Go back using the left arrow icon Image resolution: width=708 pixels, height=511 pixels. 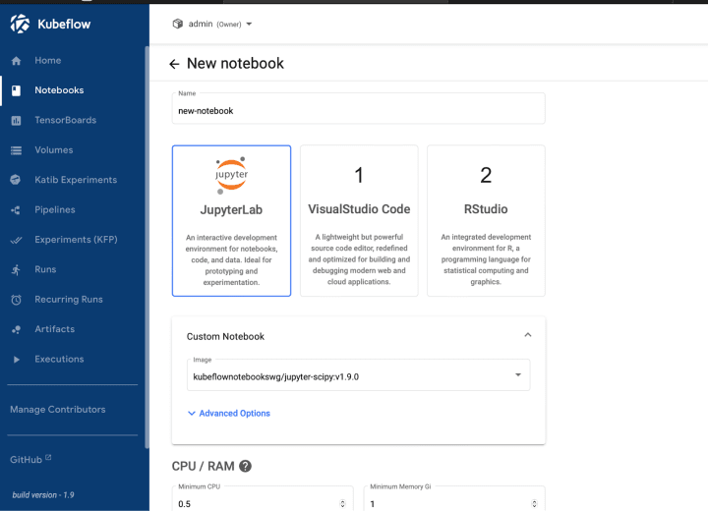coord(174,64)
